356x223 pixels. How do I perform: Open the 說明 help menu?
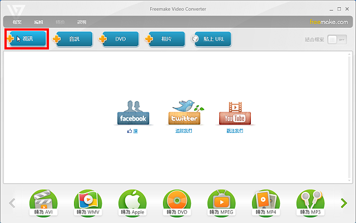click(82, 22)
